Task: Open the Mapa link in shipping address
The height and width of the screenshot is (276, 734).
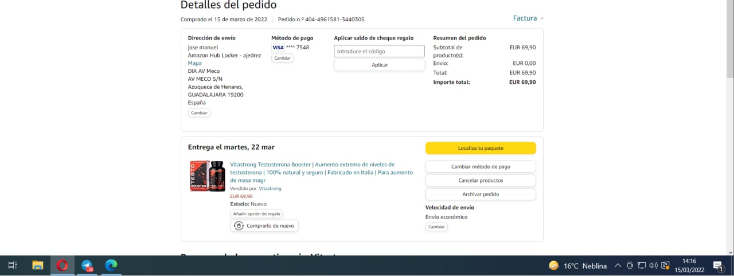Action: (194, 63)
